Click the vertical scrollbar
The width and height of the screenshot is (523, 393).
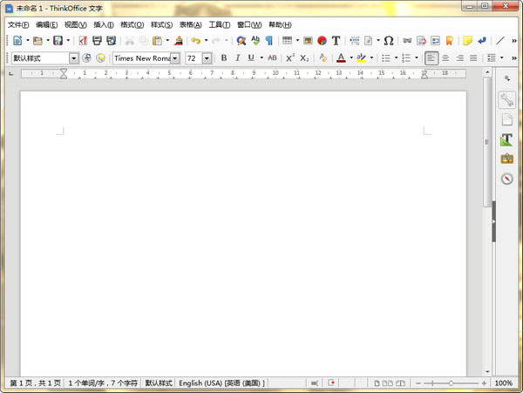pyautogui.click(x=487, y=142)
